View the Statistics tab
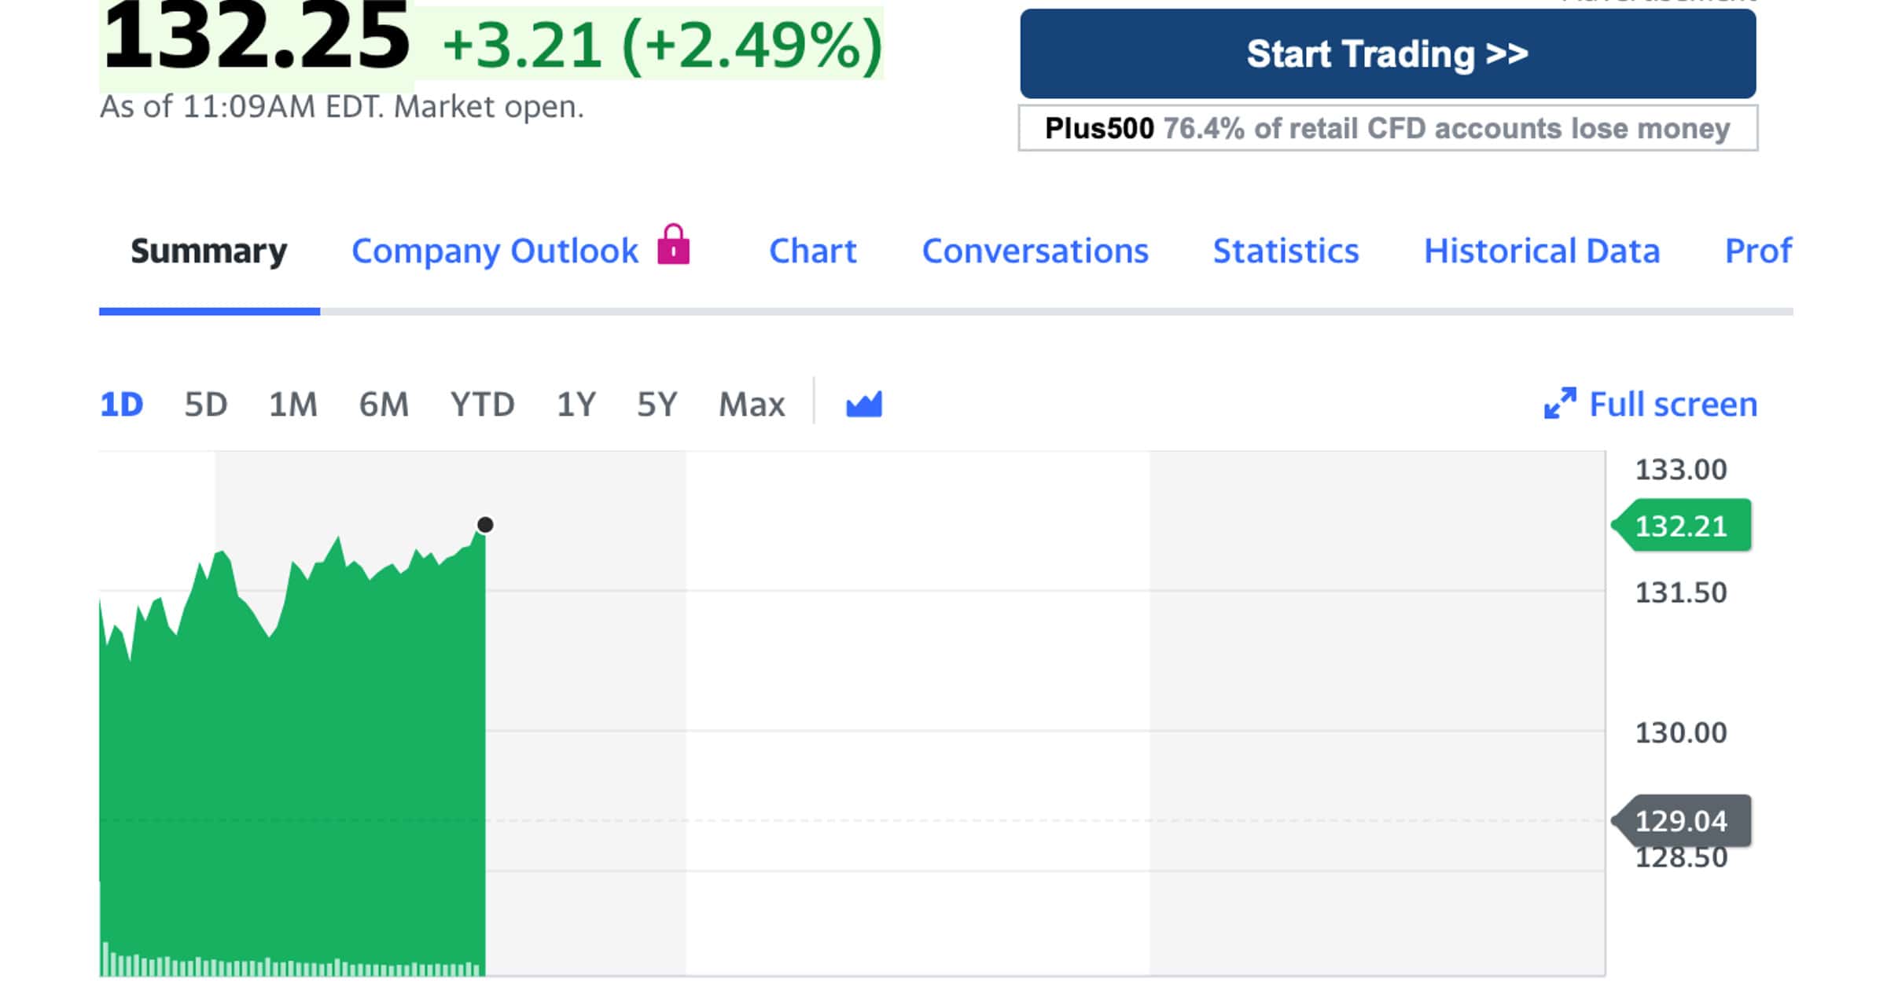This screenshot has height=990, width=1887. pyautogui.click(x=1286, y=251)
